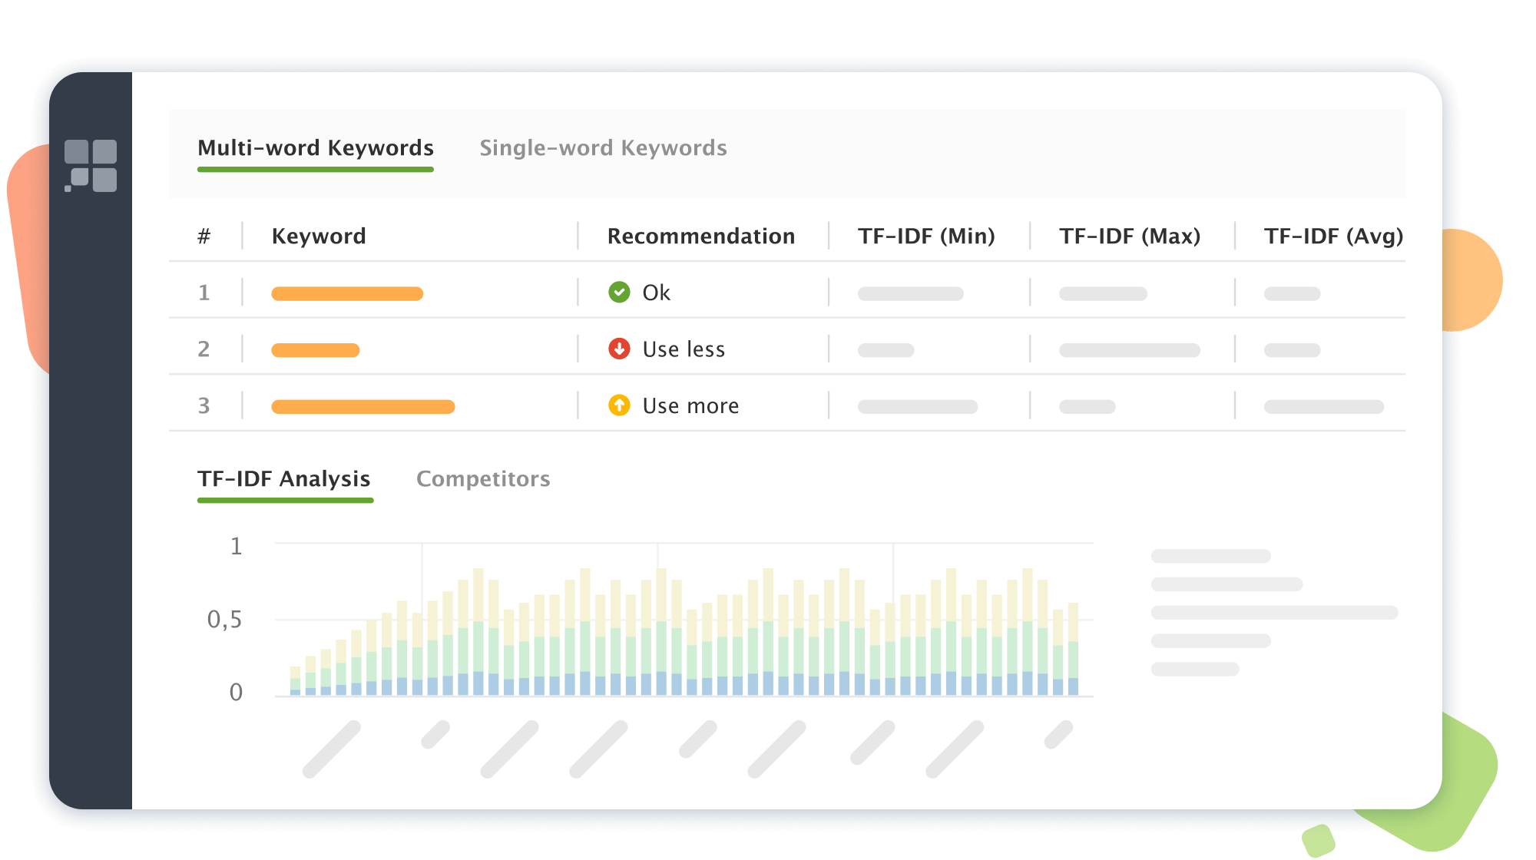Viewport: 1536px width, 860px height.
Task: Click the orange keyword bar in row 1
Action: [347, 293]
